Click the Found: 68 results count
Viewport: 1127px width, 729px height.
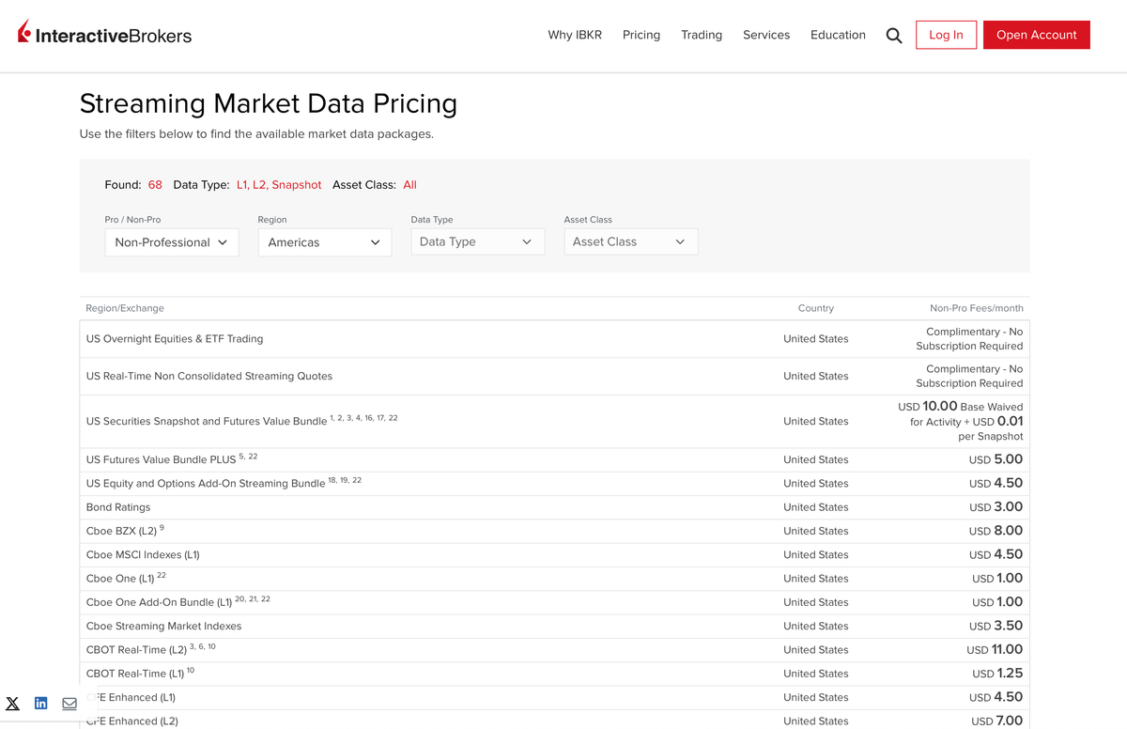[133, 185]
